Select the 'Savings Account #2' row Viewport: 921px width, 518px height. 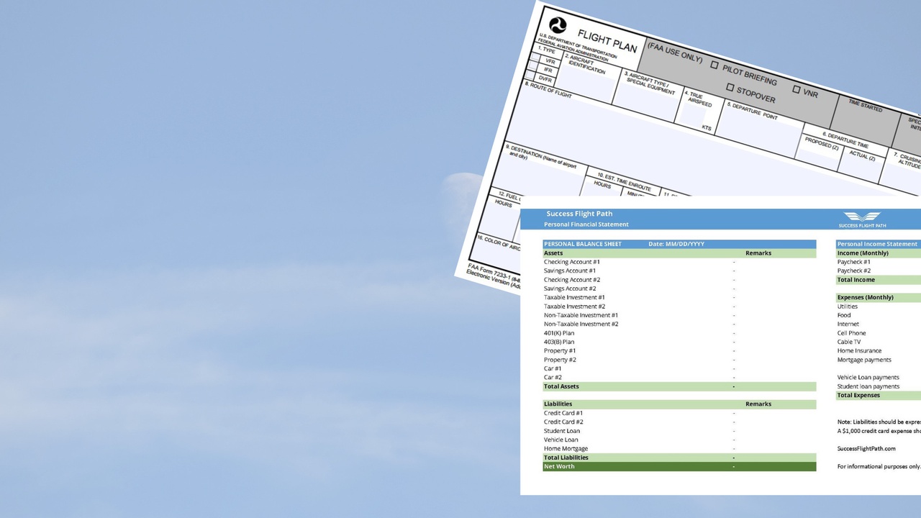click(679, 288)
